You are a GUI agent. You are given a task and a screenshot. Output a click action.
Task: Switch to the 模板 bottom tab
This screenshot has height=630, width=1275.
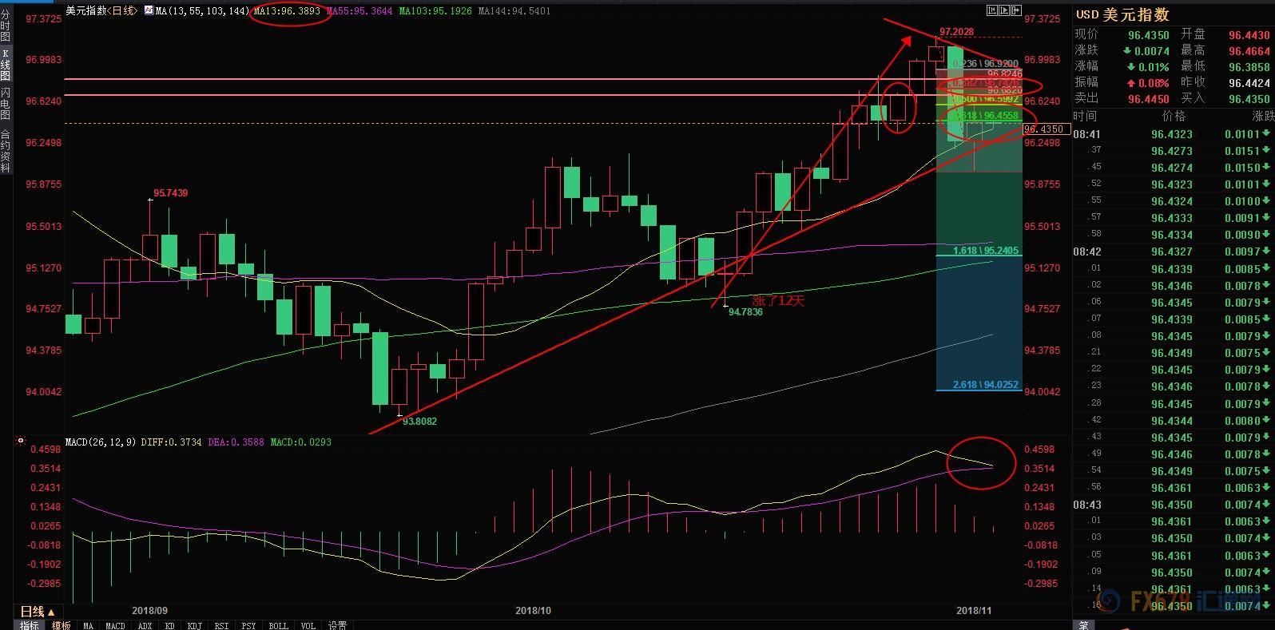pyautogui.click(x=61, y=625)
